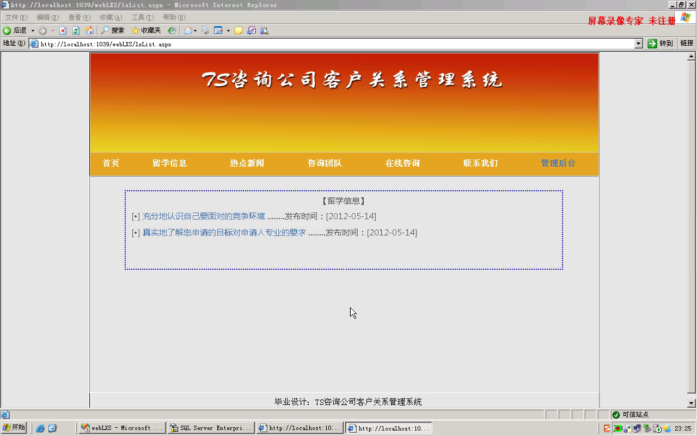Click the Windows 开始 start button
697x436 pixels.
click(14, 428)
